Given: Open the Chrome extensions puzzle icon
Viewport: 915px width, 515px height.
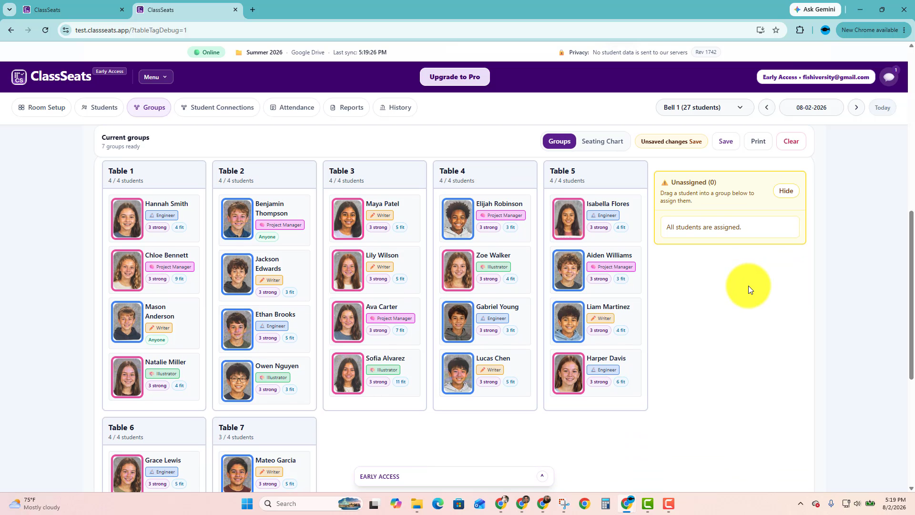Looking at the screenshot, I should [800, 30].
